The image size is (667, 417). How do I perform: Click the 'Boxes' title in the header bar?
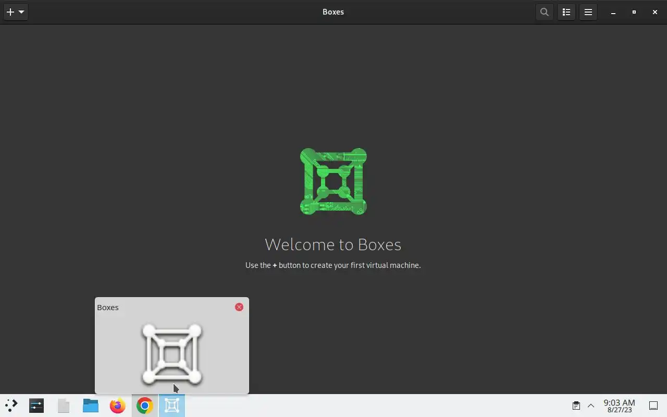pyautogui.click(x=333, y=12)
